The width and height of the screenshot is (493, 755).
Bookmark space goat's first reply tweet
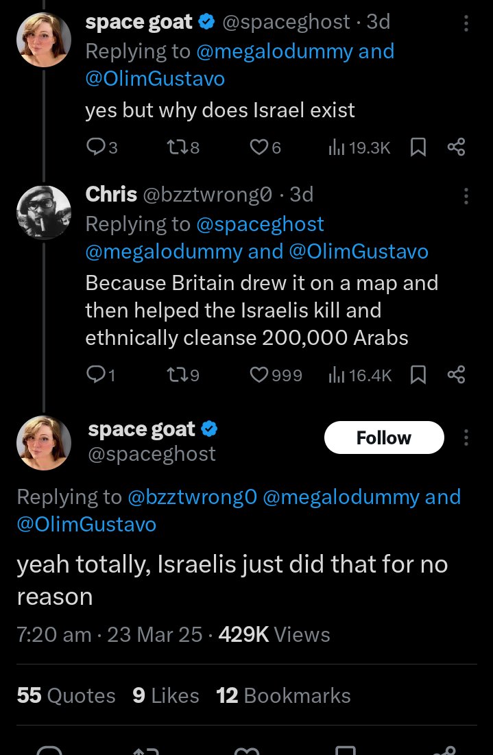[x=418, y=147]
